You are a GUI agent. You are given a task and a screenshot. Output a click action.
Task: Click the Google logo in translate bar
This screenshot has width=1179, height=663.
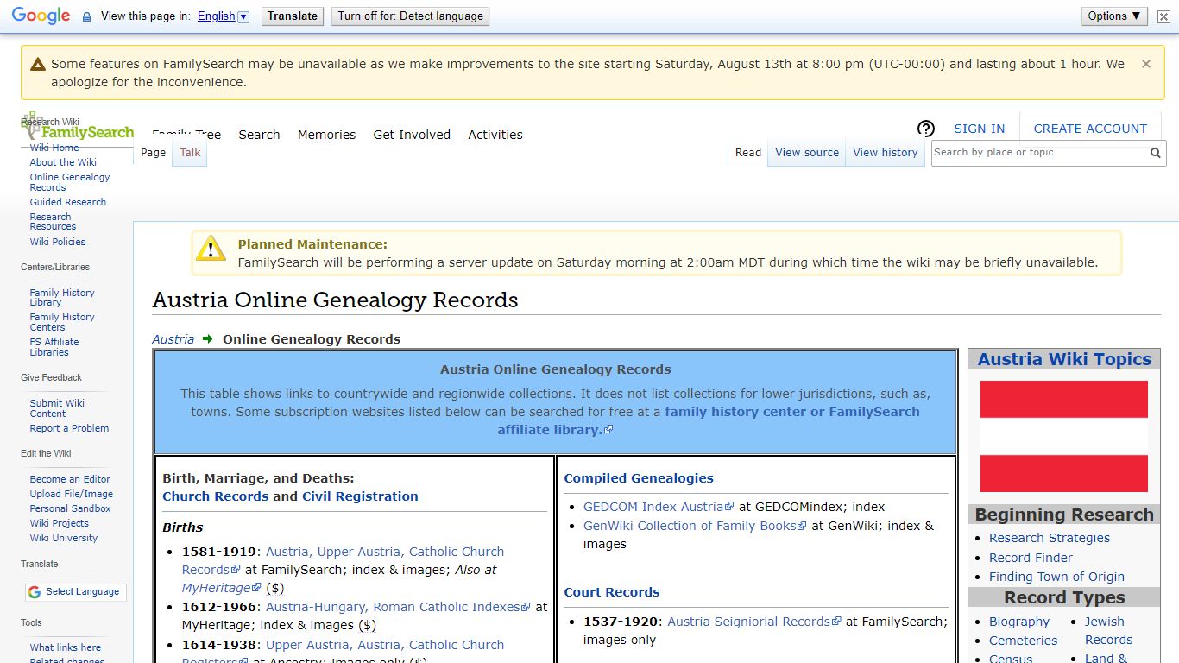pos(41,16)
